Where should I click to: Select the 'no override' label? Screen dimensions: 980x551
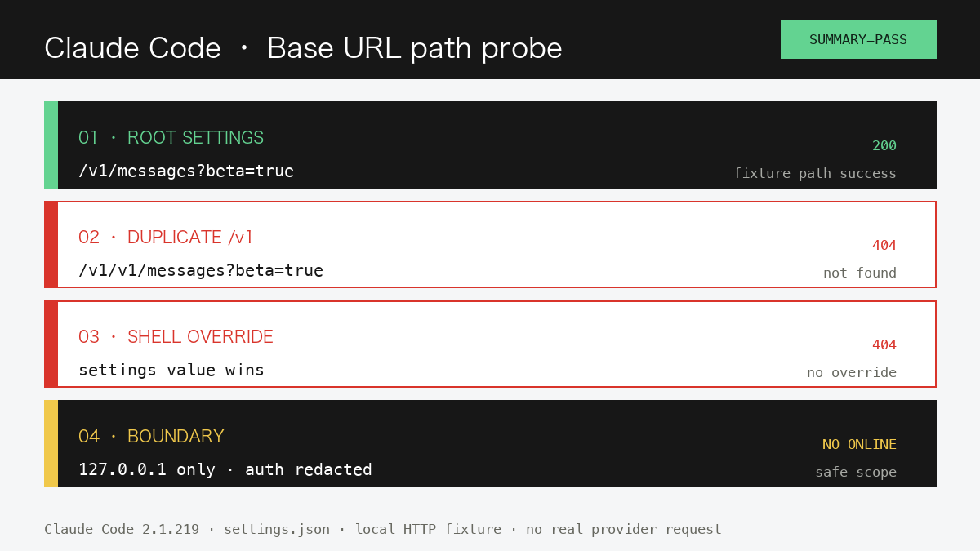tap(852, 372)
